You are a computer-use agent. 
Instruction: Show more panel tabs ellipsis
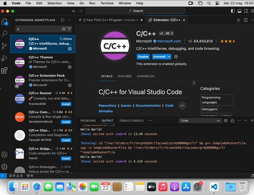click(x=150, y=120)
